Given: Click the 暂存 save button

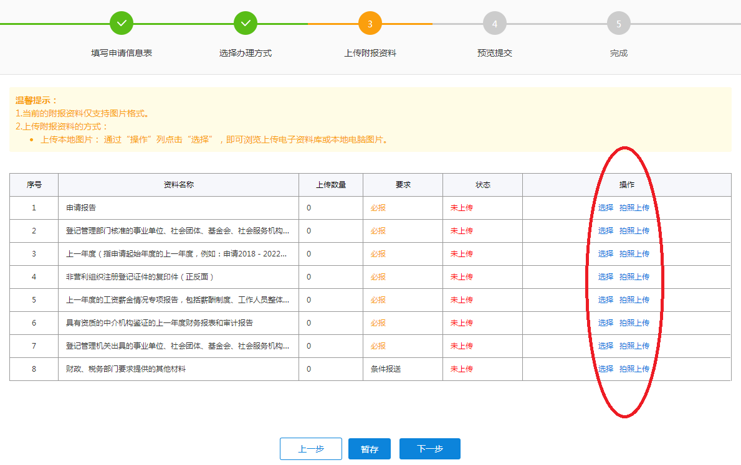Looking at the screenshot, I should tap(370, 449).
